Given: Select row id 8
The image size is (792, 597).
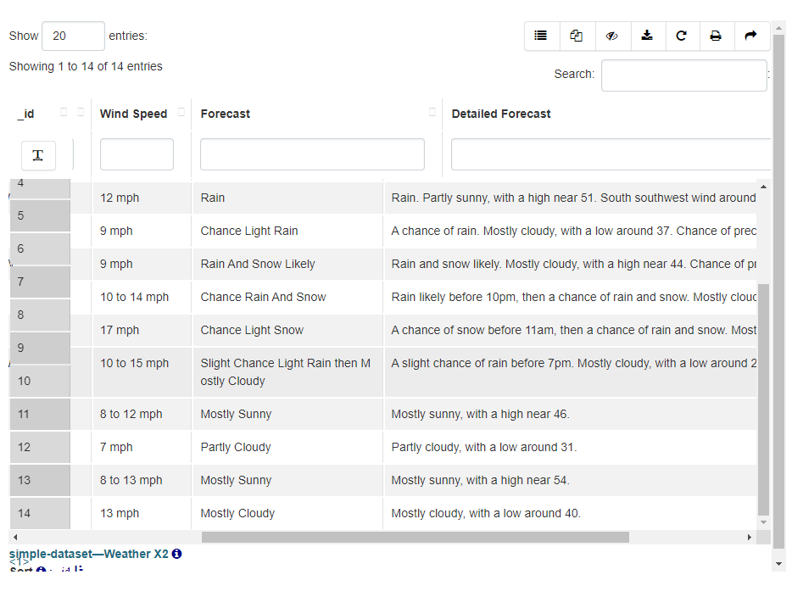Looking at the screenshot, I should click(x=40, y=315).
